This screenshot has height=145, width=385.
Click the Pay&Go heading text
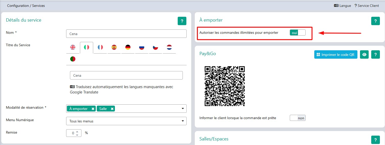(208, 54)
